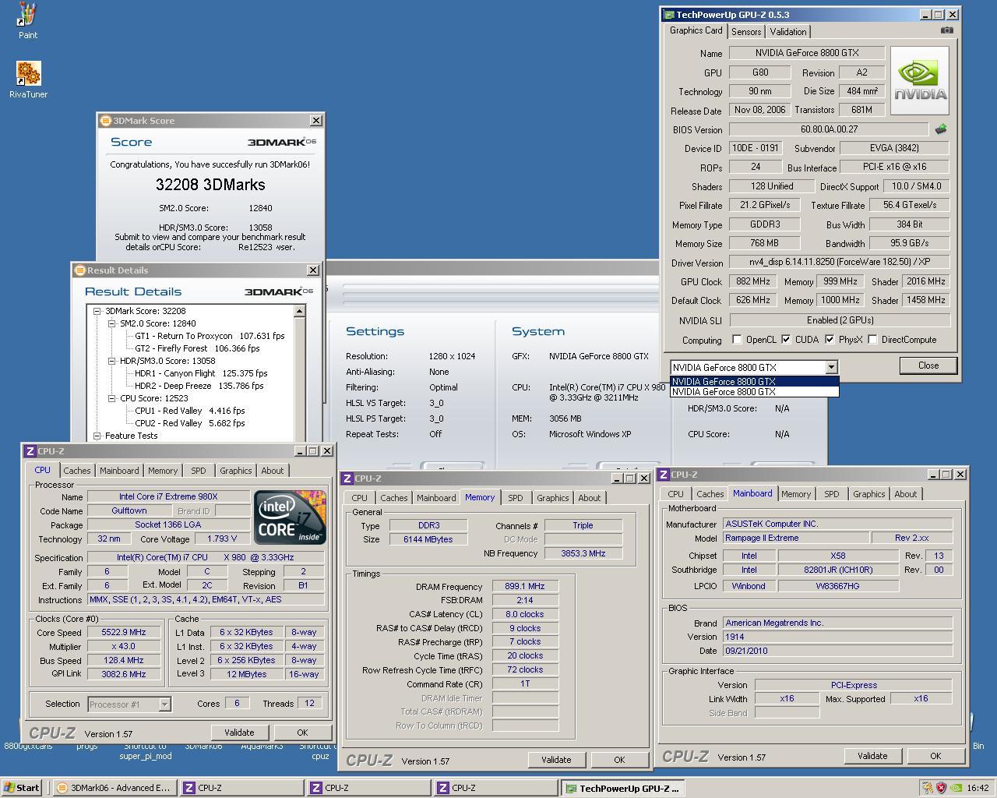Open the Validation tab in GPU-Z
The image size is (997, 798).
click(x=788, y=32)
